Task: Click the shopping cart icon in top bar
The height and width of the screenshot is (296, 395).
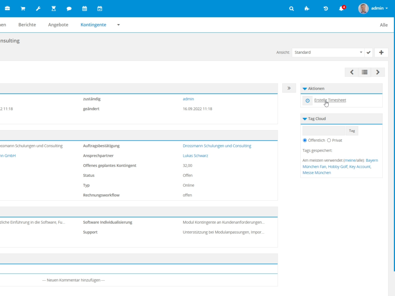Action: click(23, 9)
